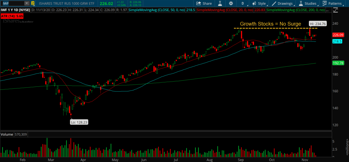This screenshot has height=162, width=349.
Task: Click the price axis scale icon
Action: [x=336, y=10]
